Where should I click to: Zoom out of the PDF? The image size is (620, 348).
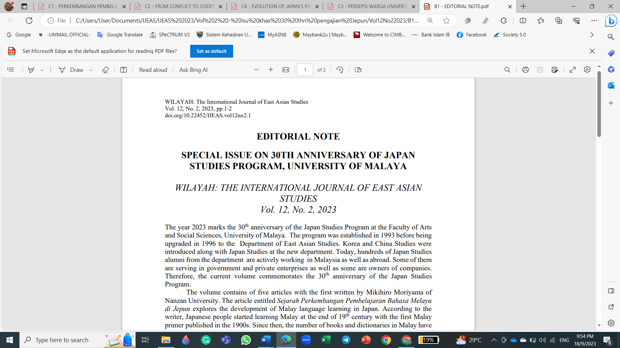point(256,70)
